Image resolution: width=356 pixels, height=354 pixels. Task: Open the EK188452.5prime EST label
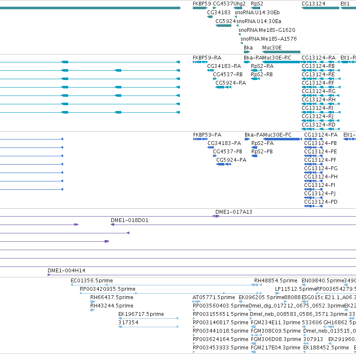326,348
